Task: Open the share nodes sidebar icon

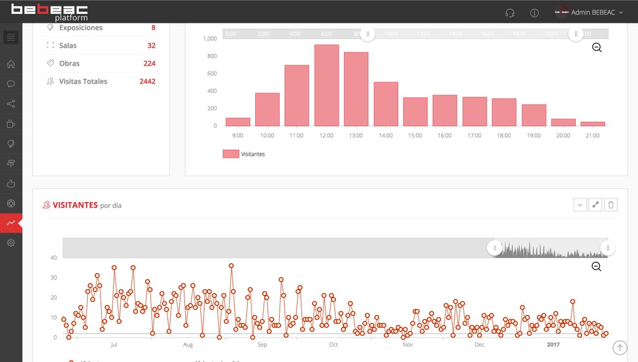Action: (11, 104)
